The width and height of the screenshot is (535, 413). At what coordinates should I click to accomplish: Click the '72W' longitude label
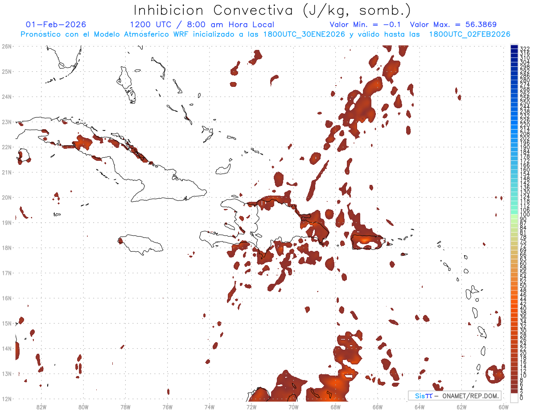coord(251,407)
